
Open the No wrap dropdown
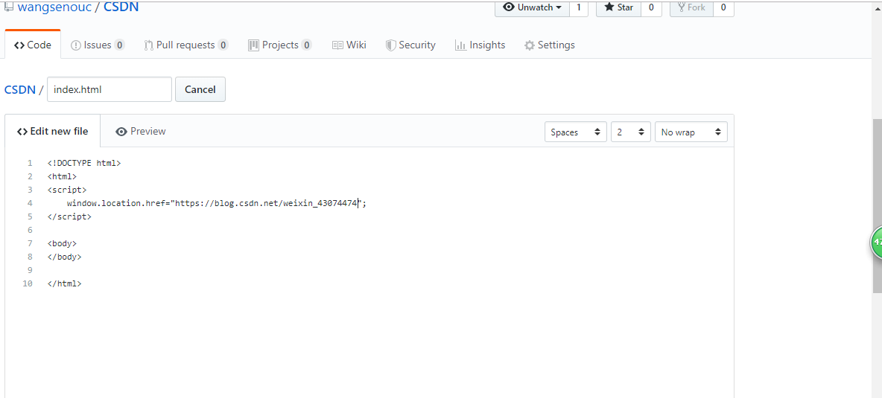(691, 132)
